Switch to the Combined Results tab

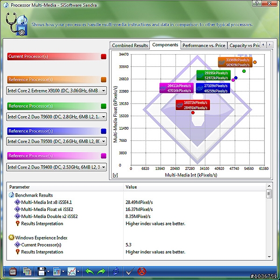130,46
